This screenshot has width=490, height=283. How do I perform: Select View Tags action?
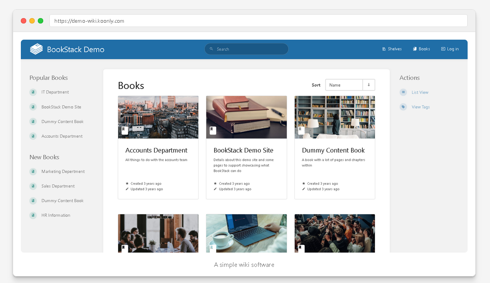click(x=421, y=107)
